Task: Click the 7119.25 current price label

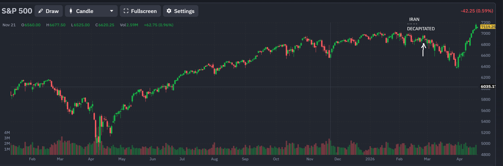Action: click(488, 27)
